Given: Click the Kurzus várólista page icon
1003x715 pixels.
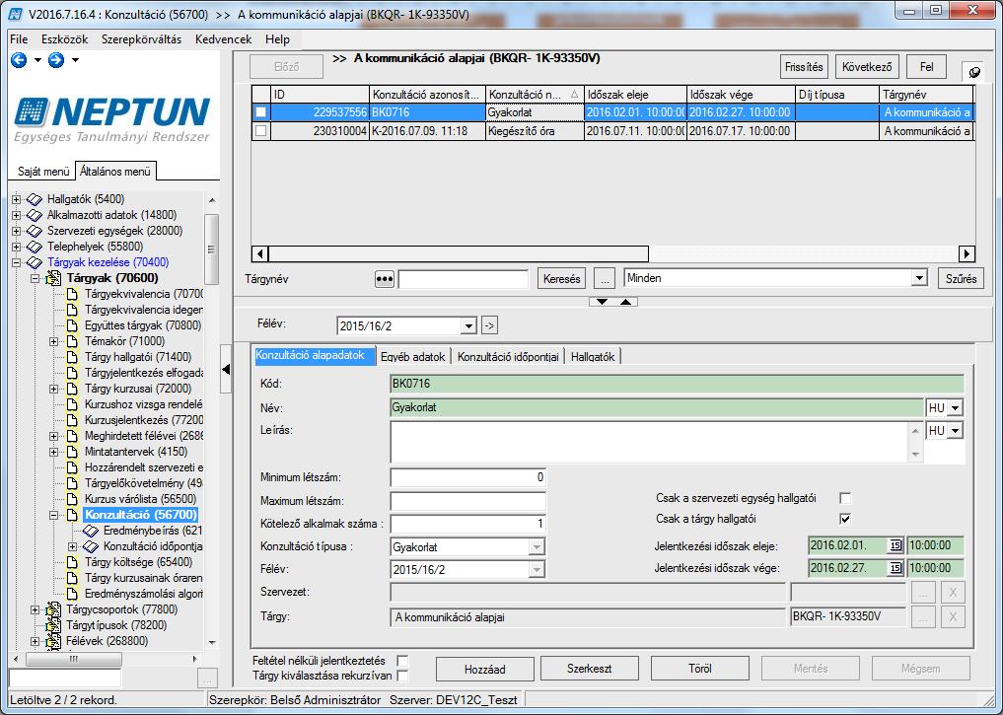Looking at the screenshot, I should [x=72, y=499].
